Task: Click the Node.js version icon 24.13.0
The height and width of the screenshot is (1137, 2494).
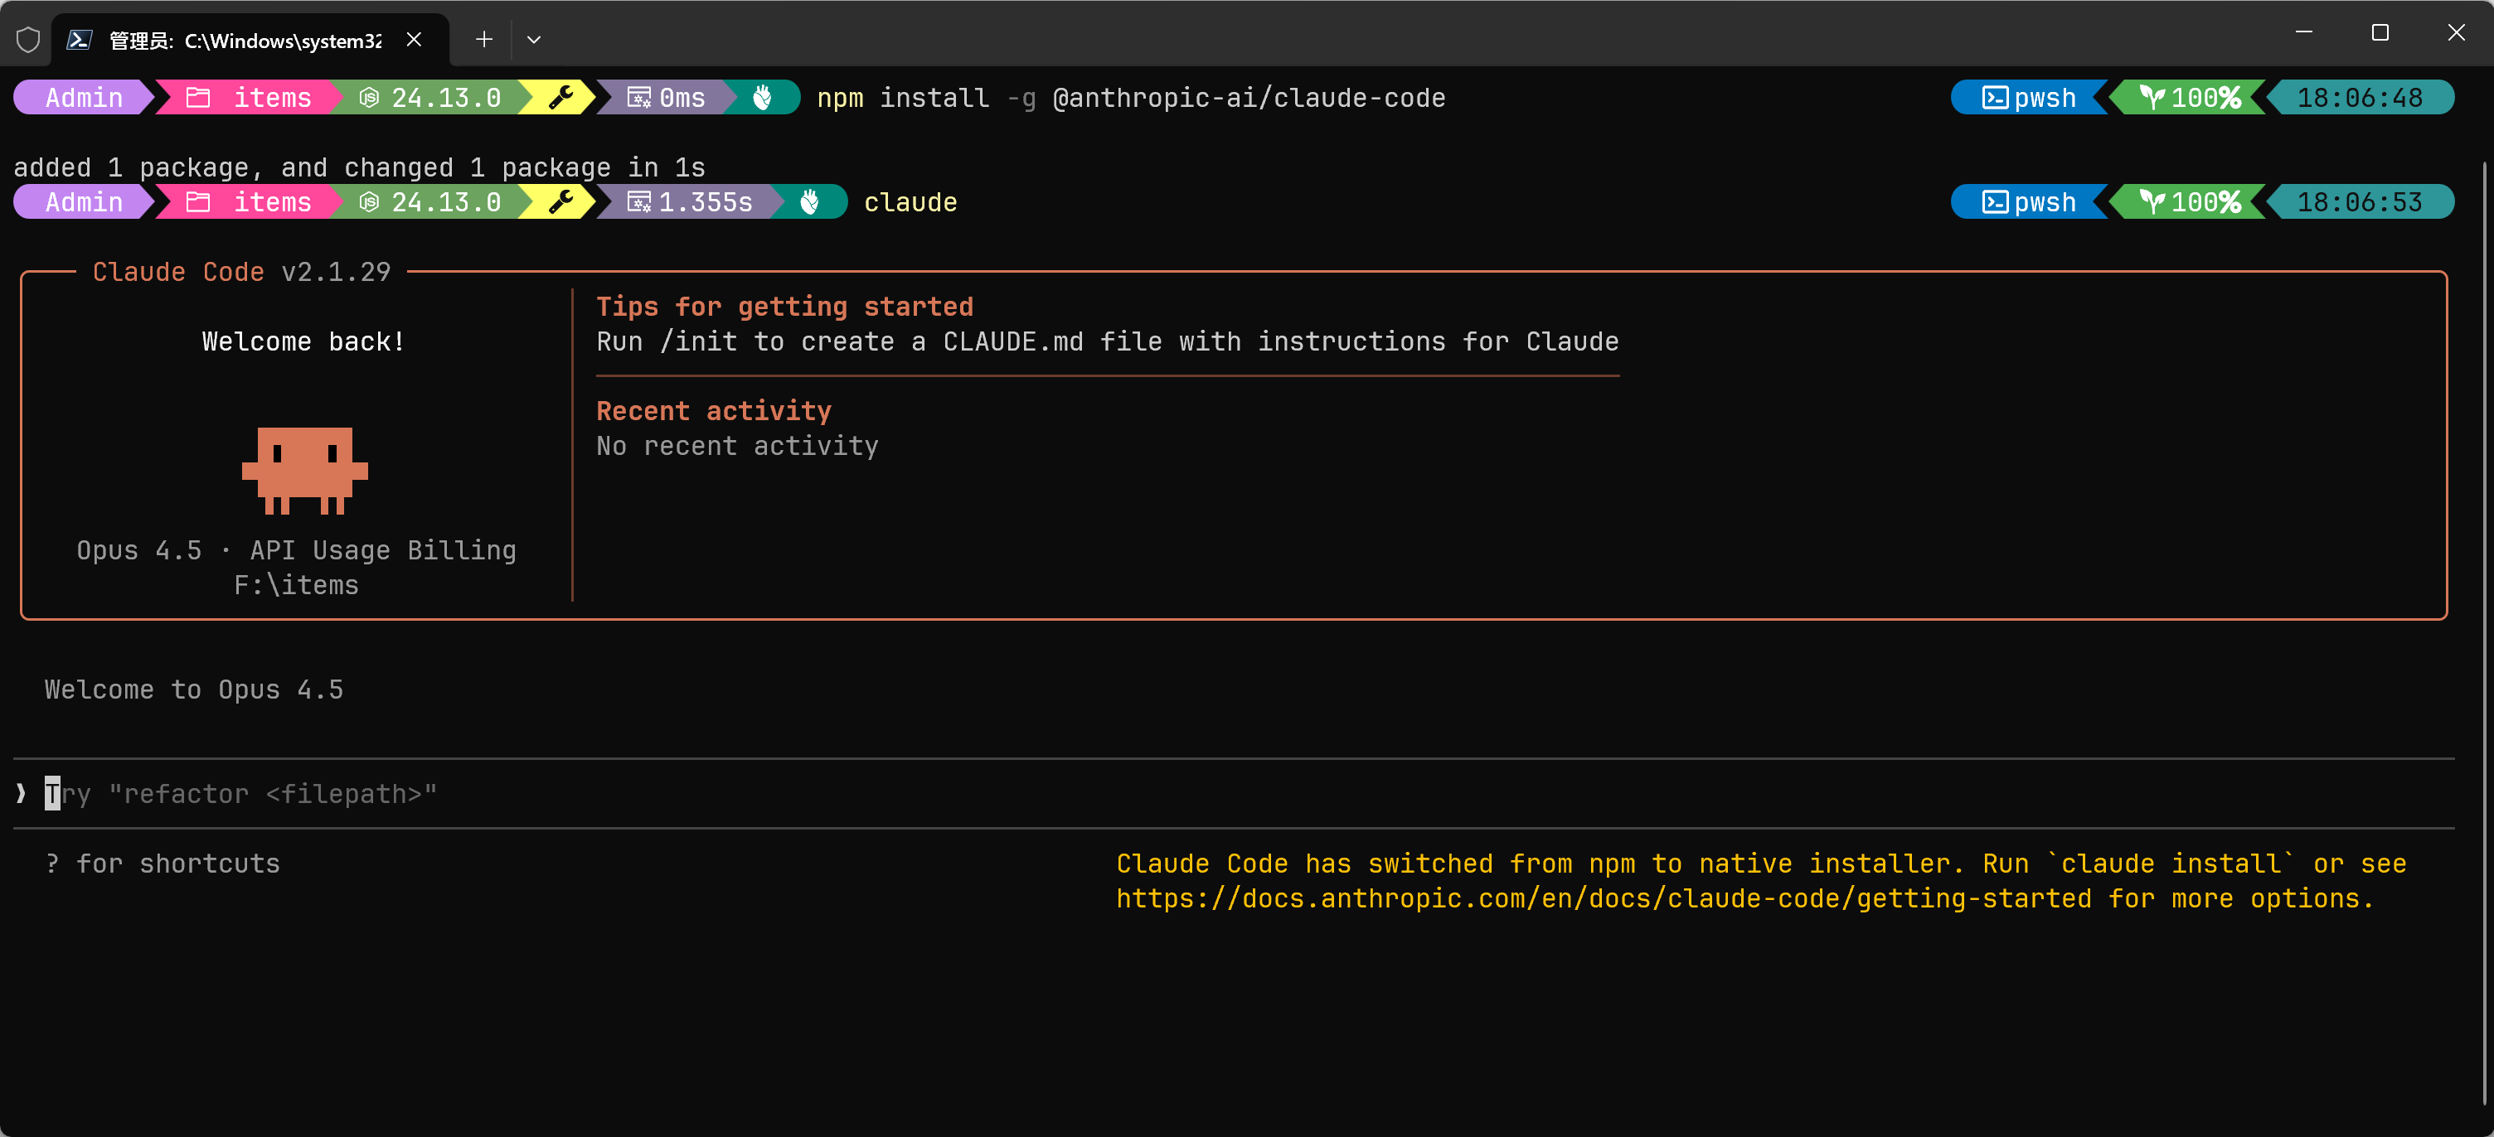Action: tap(369, 98)
